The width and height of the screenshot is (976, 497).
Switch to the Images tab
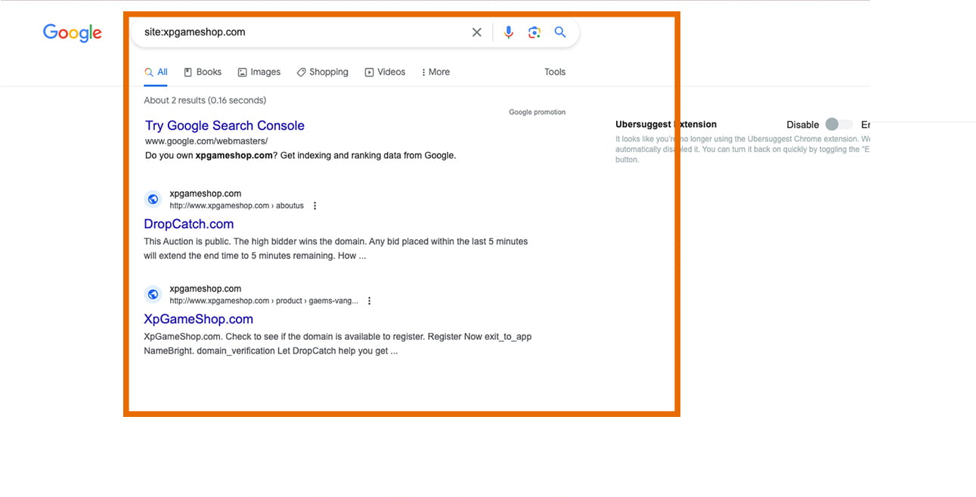(x=259, y=72)
